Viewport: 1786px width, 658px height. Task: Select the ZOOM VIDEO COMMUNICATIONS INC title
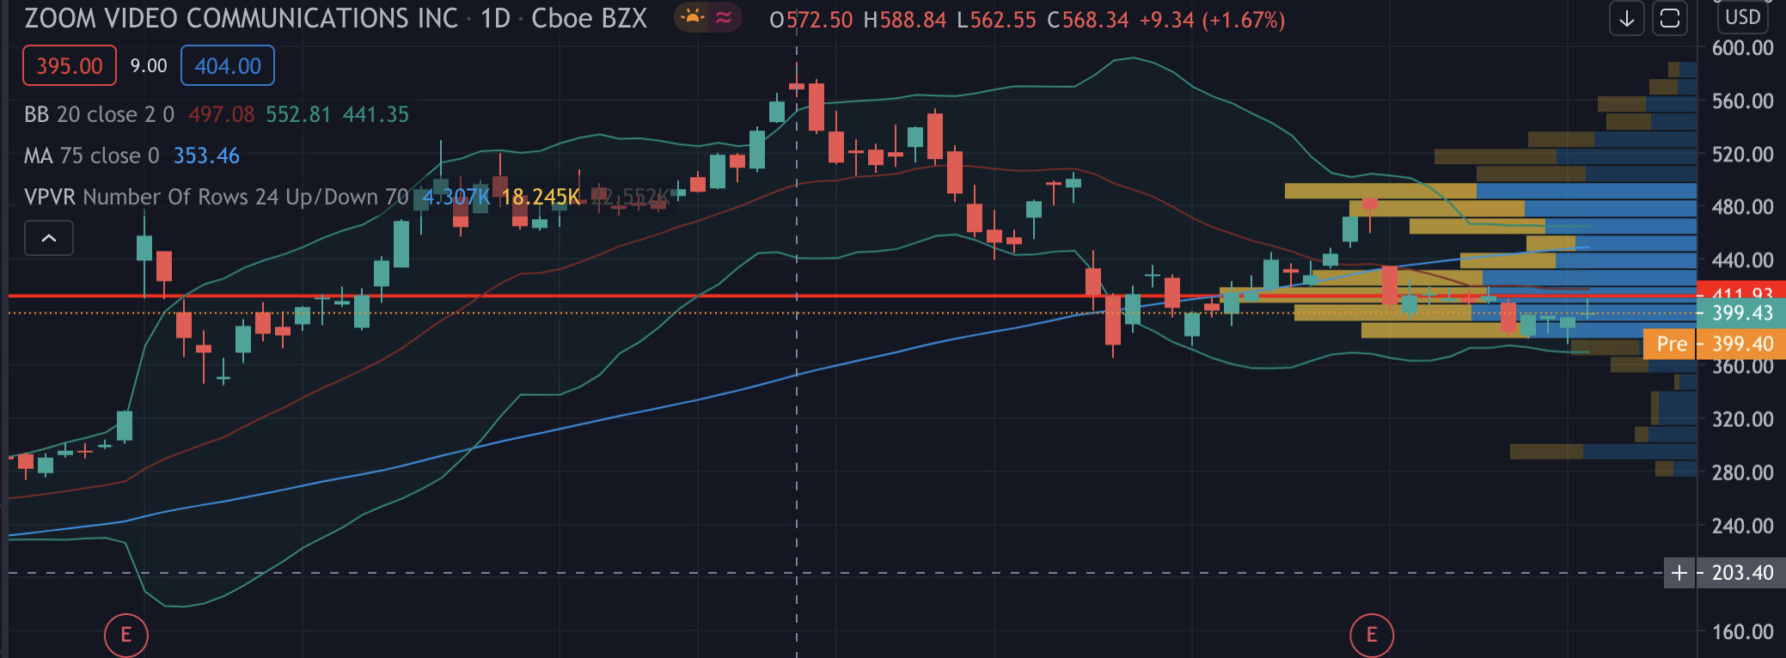pos(242,18)
